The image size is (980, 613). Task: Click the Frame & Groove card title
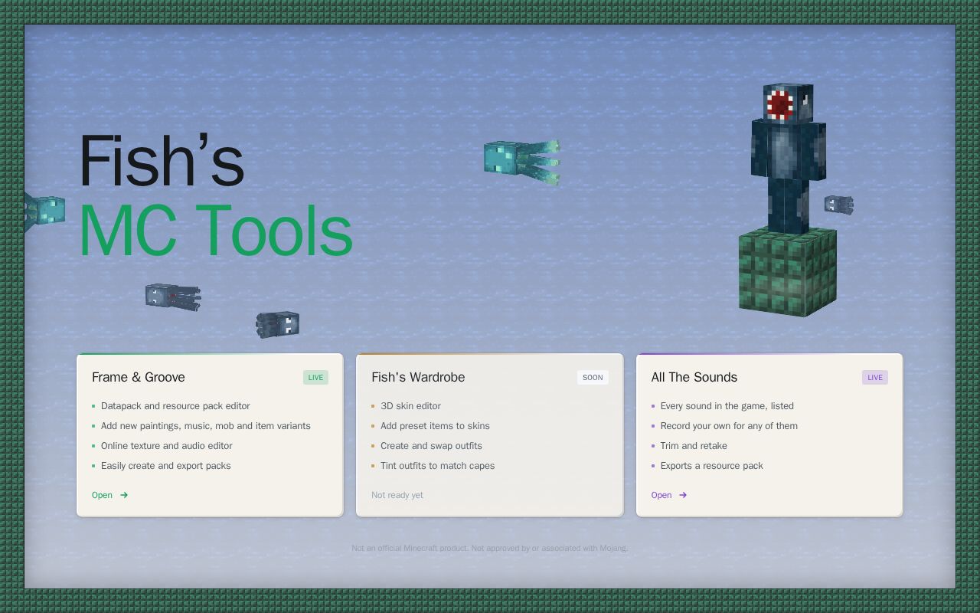click(139, 377)
